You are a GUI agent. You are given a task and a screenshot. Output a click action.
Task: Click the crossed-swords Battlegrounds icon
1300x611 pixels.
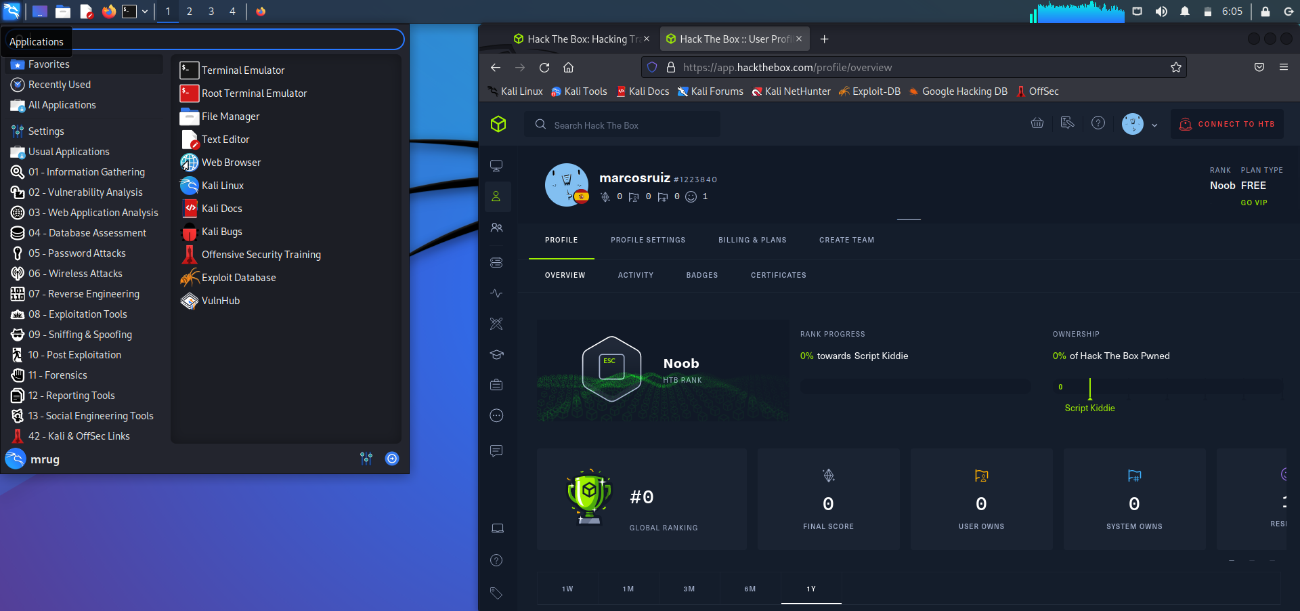(497, 324)
